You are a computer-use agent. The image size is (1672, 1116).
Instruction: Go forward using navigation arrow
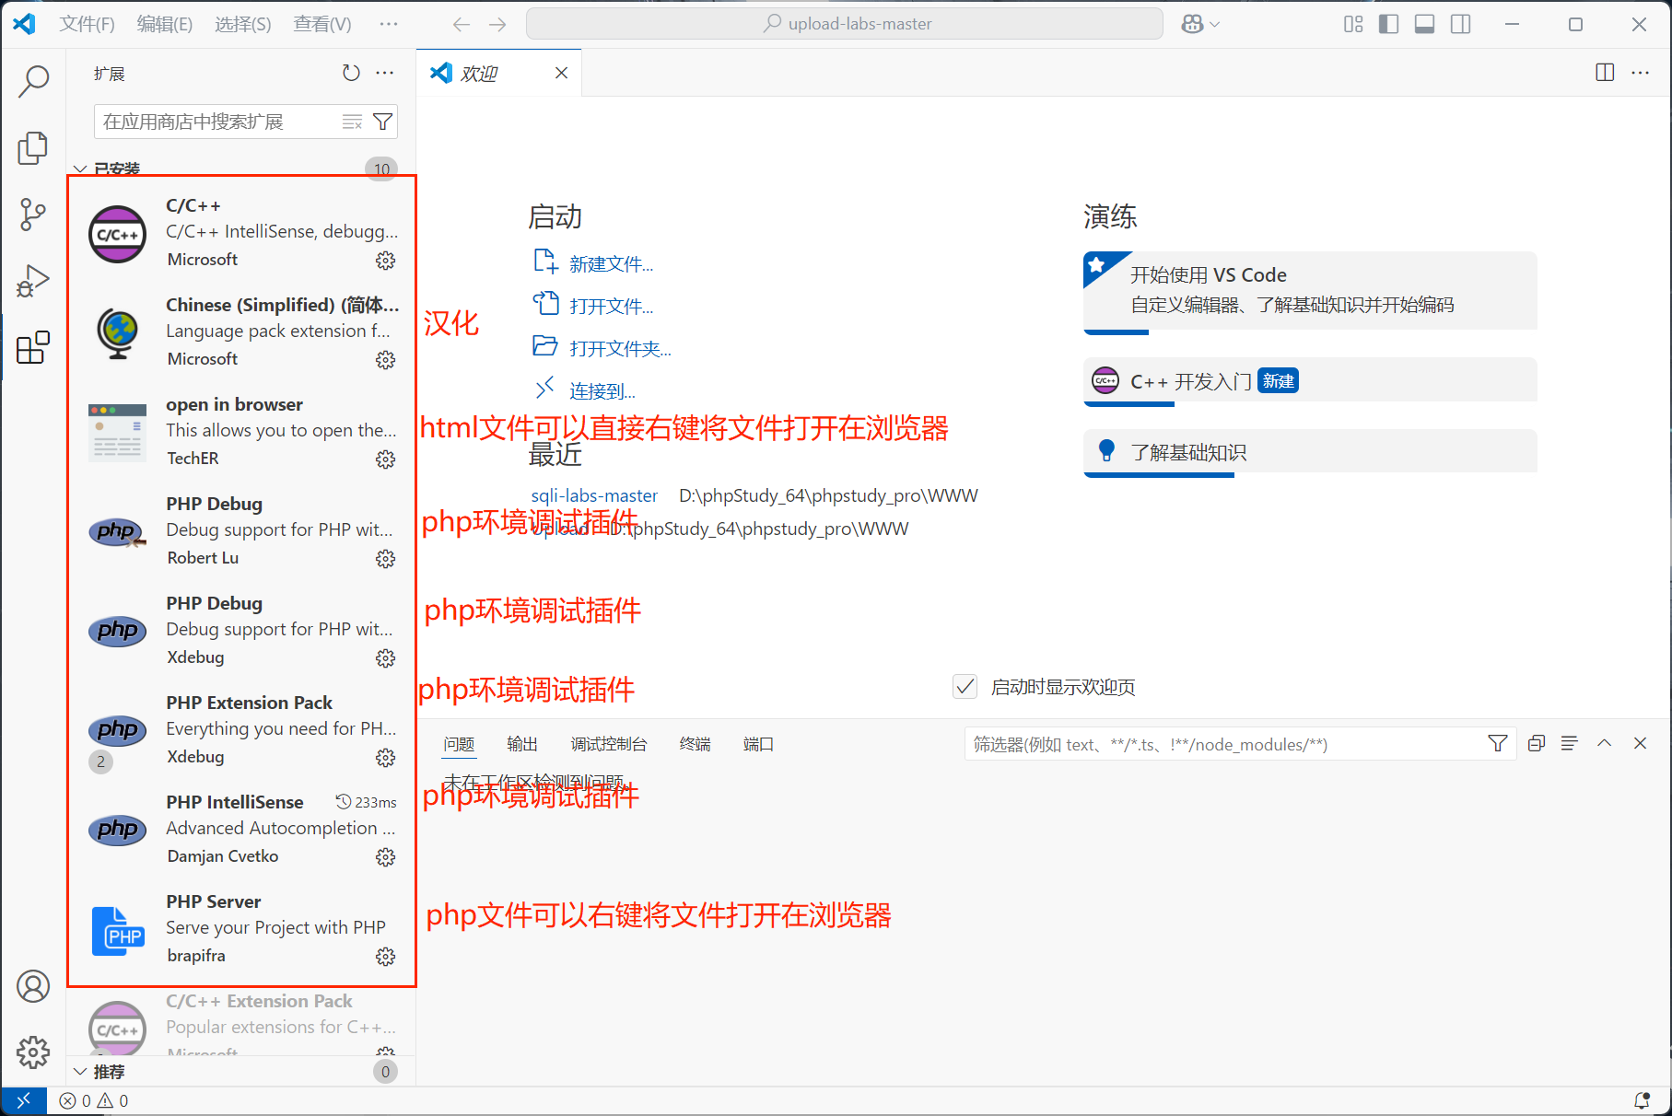click(x=497, y=24)
